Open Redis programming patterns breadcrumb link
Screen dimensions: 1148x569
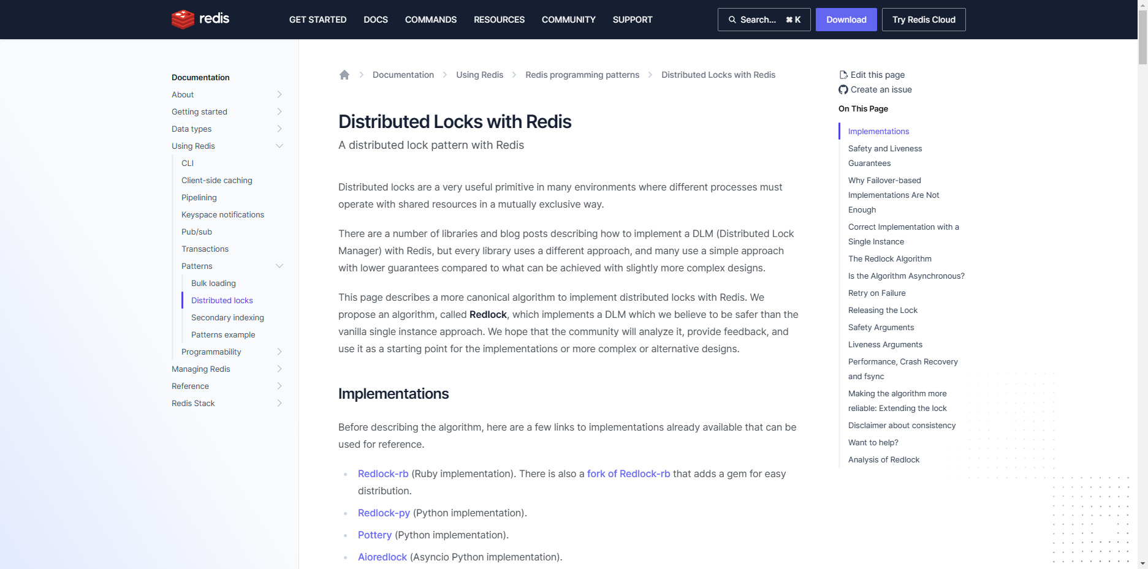pos(582,74)
